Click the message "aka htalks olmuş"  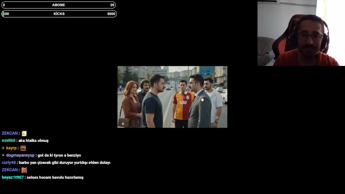coord(33,141)
